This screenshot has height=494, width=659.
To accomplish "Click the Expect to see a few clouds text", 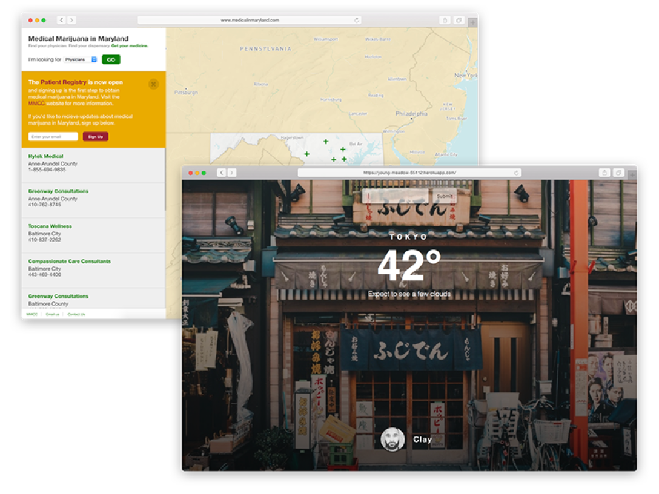I will (x=409, y=294).
